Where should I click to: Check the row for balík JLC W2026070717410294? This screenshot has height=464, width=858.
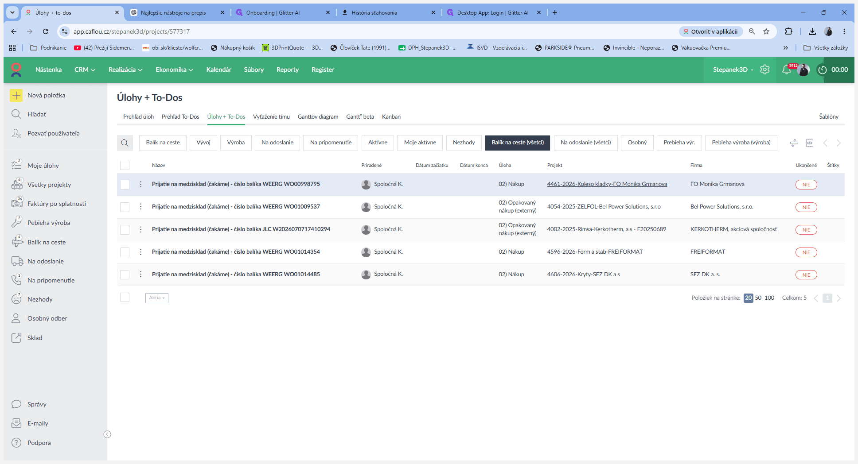tap(125, 230)
